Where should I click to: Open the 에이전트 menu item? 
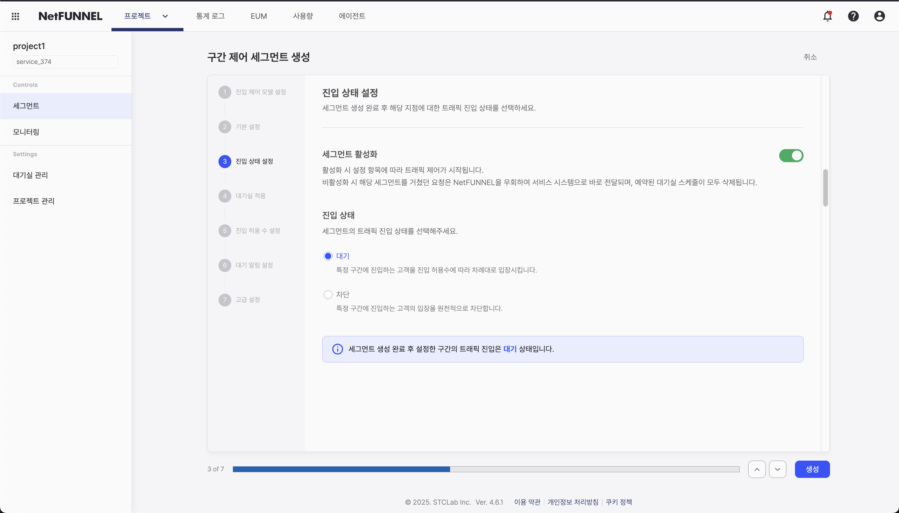pyautogui.click(x=351, y=16)
